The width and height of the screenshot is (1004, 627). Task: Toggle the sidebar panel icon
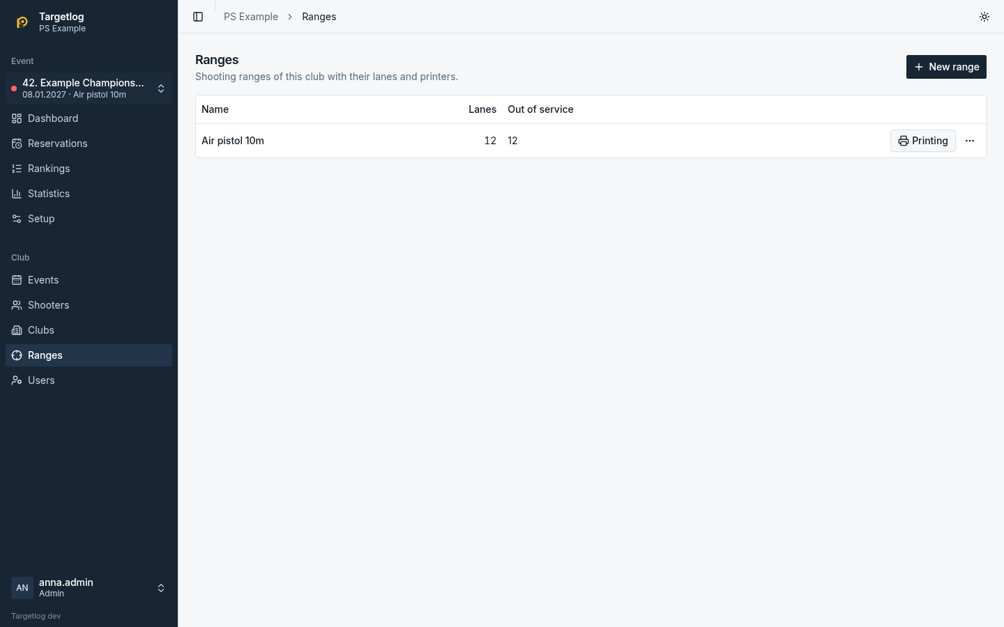point(198,17)
